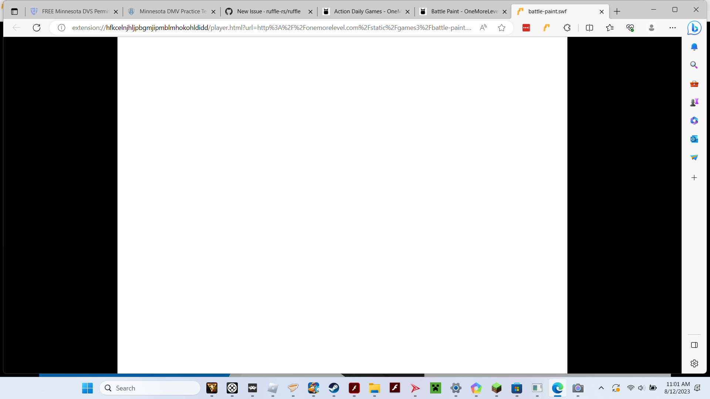Open the sidebar search icon
The width and height of the screenshot is (710, 399).
[694, 65]
